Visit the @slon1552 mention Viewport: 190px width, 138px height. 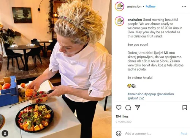tap(136, 98)
